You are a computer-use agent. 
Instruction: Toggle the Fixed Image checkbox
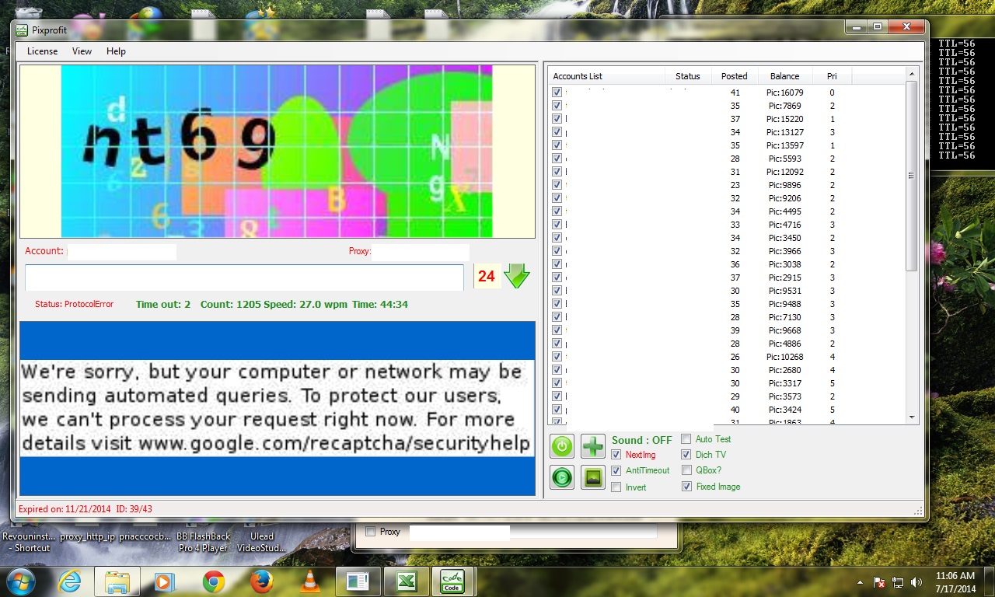[x=686, y=487]
